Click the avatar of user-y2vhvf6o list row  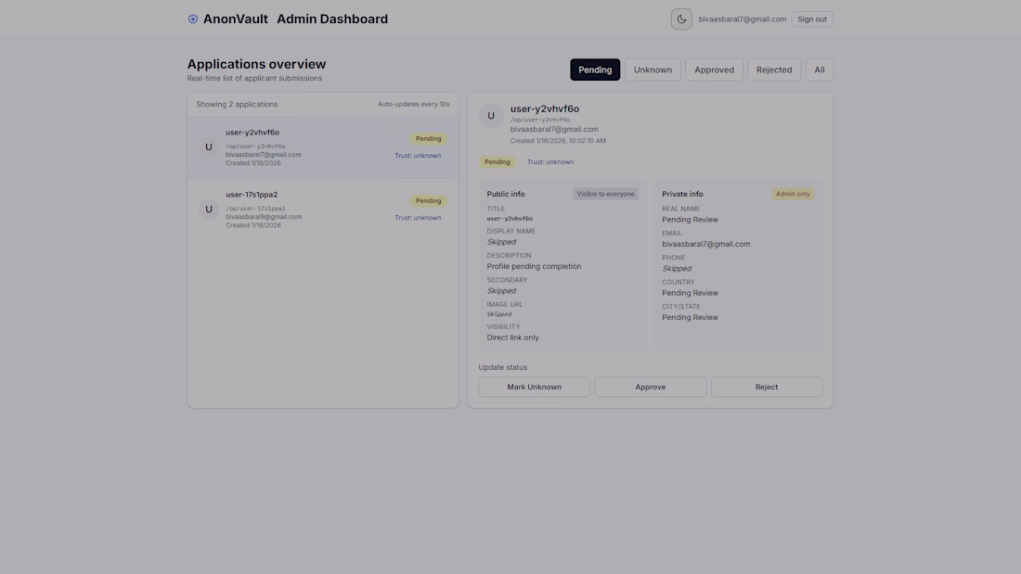(208, 147)
